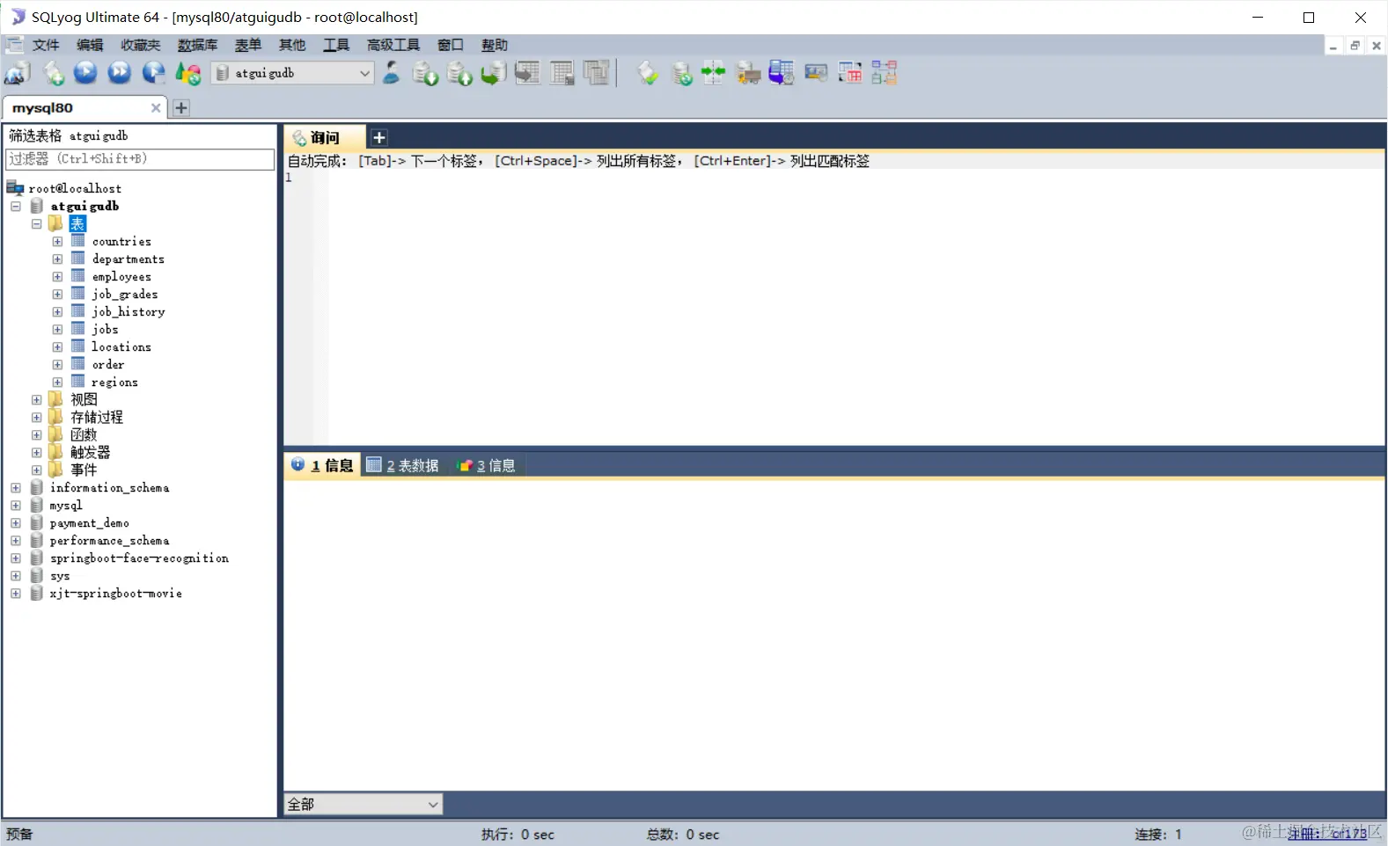The width and height of the screenshot is (1388, 846).
Task: Expand the 视图 views folder
Action: (36, 399)
